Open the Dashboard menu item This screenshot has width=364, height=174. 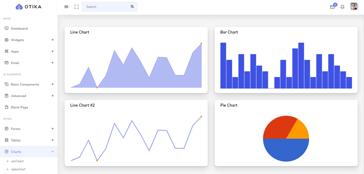click(29, 28)
